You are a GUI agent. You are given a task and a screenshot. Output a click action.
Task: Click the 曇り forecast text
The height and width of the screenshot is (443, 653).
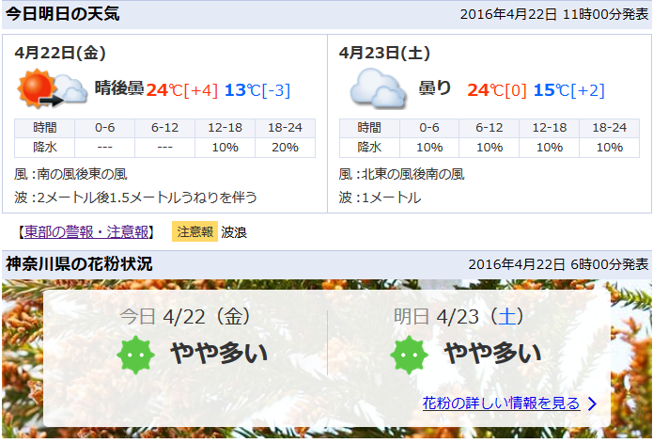coord(435,87)
